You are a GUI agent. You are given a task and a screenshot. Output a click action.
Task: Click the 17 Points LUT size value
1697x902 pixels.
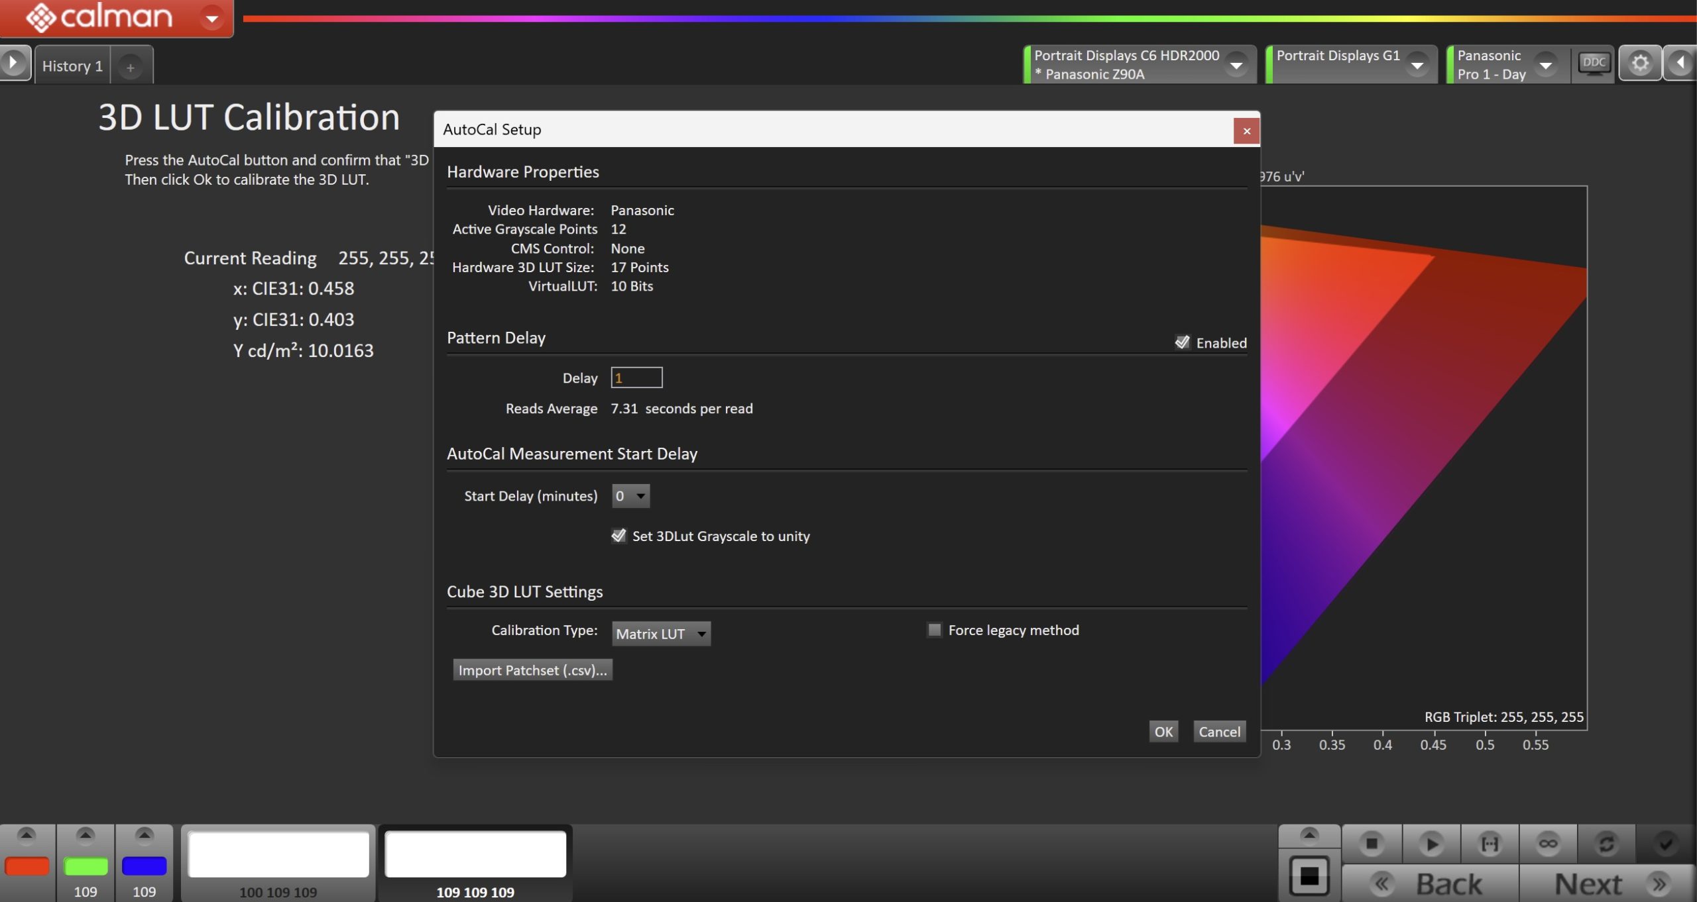[640, 267]
